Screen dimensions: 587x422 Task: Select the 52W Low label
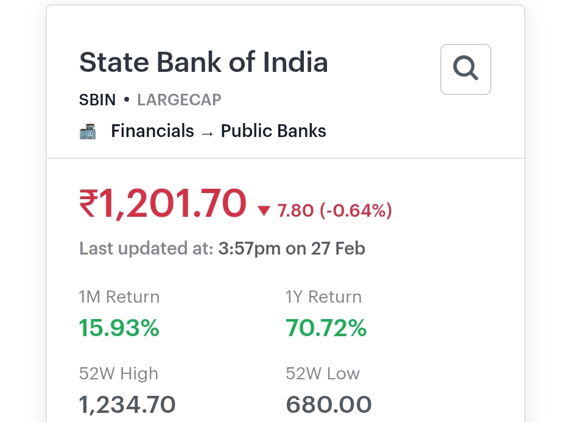point(323,373)
